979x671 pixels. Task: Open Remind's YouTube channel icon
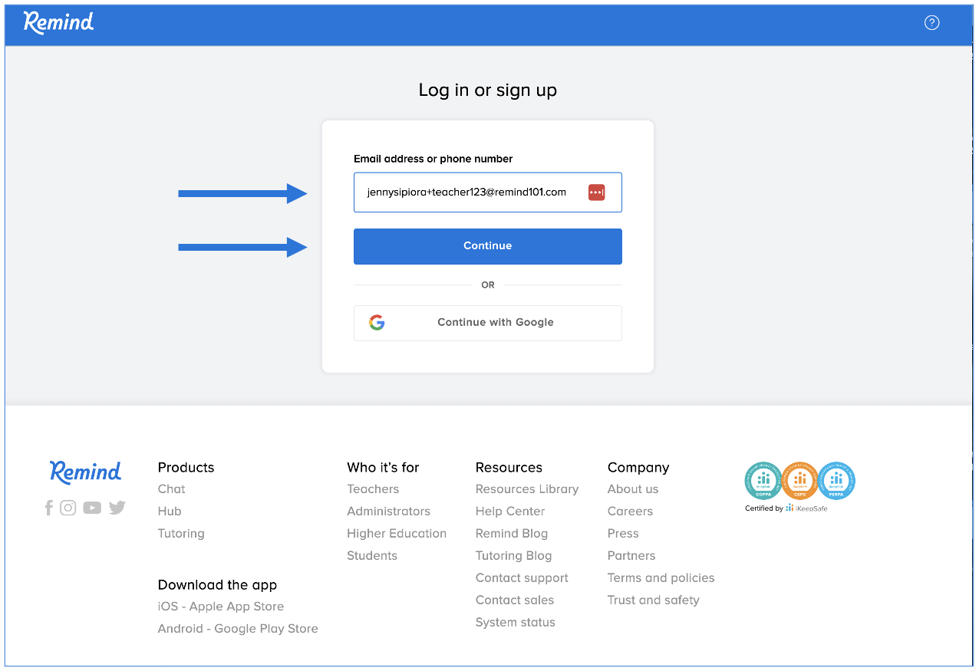(x=92, y=508)
